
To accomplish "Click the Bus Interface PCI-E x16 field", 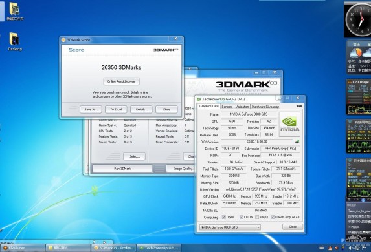I will tap(280, 155).
